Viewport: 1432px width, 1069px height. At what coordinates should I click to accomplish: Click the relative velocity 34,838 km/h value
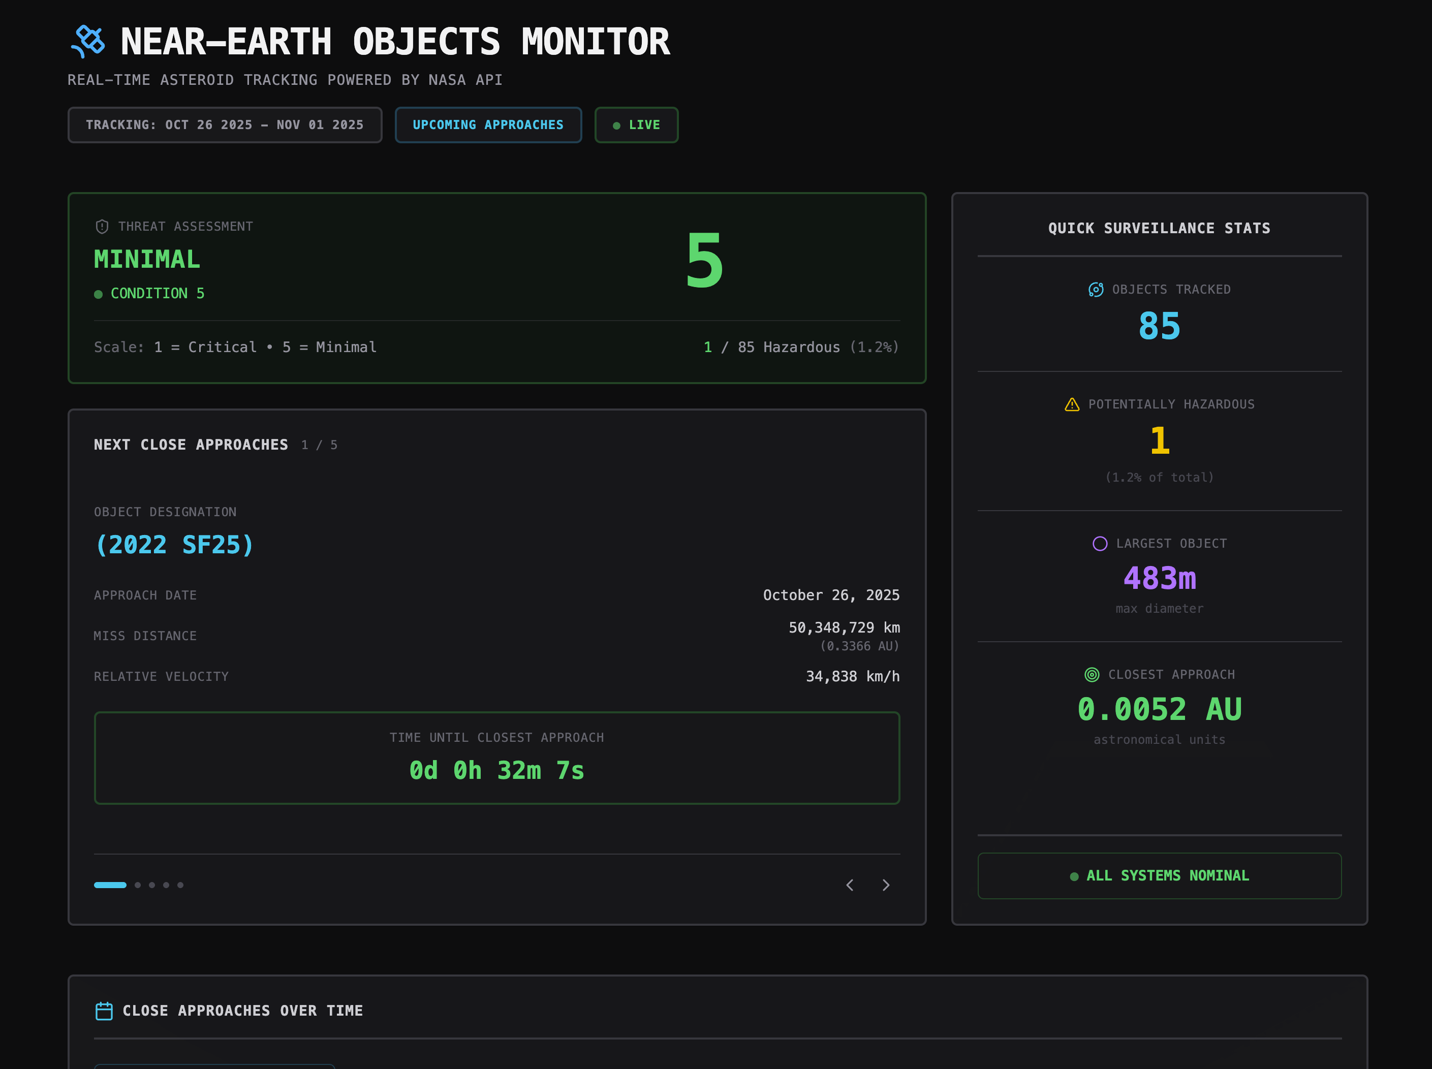coord(852,676)
